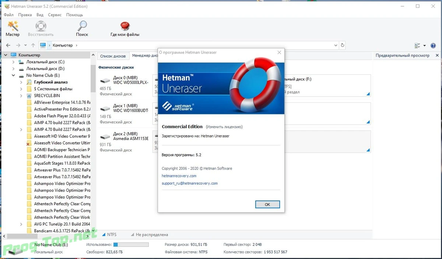Screen dimensions: 442x259
Task: Expand Локальный диск (C:) in tree
Action: 14,62
